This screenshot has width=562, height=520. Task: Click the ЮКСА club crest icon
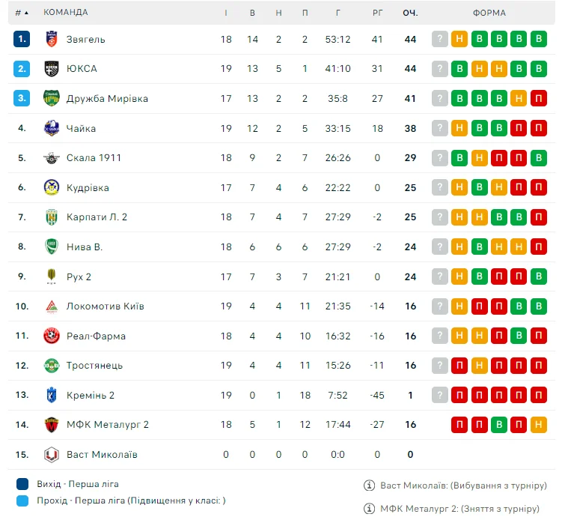[51, 68]
